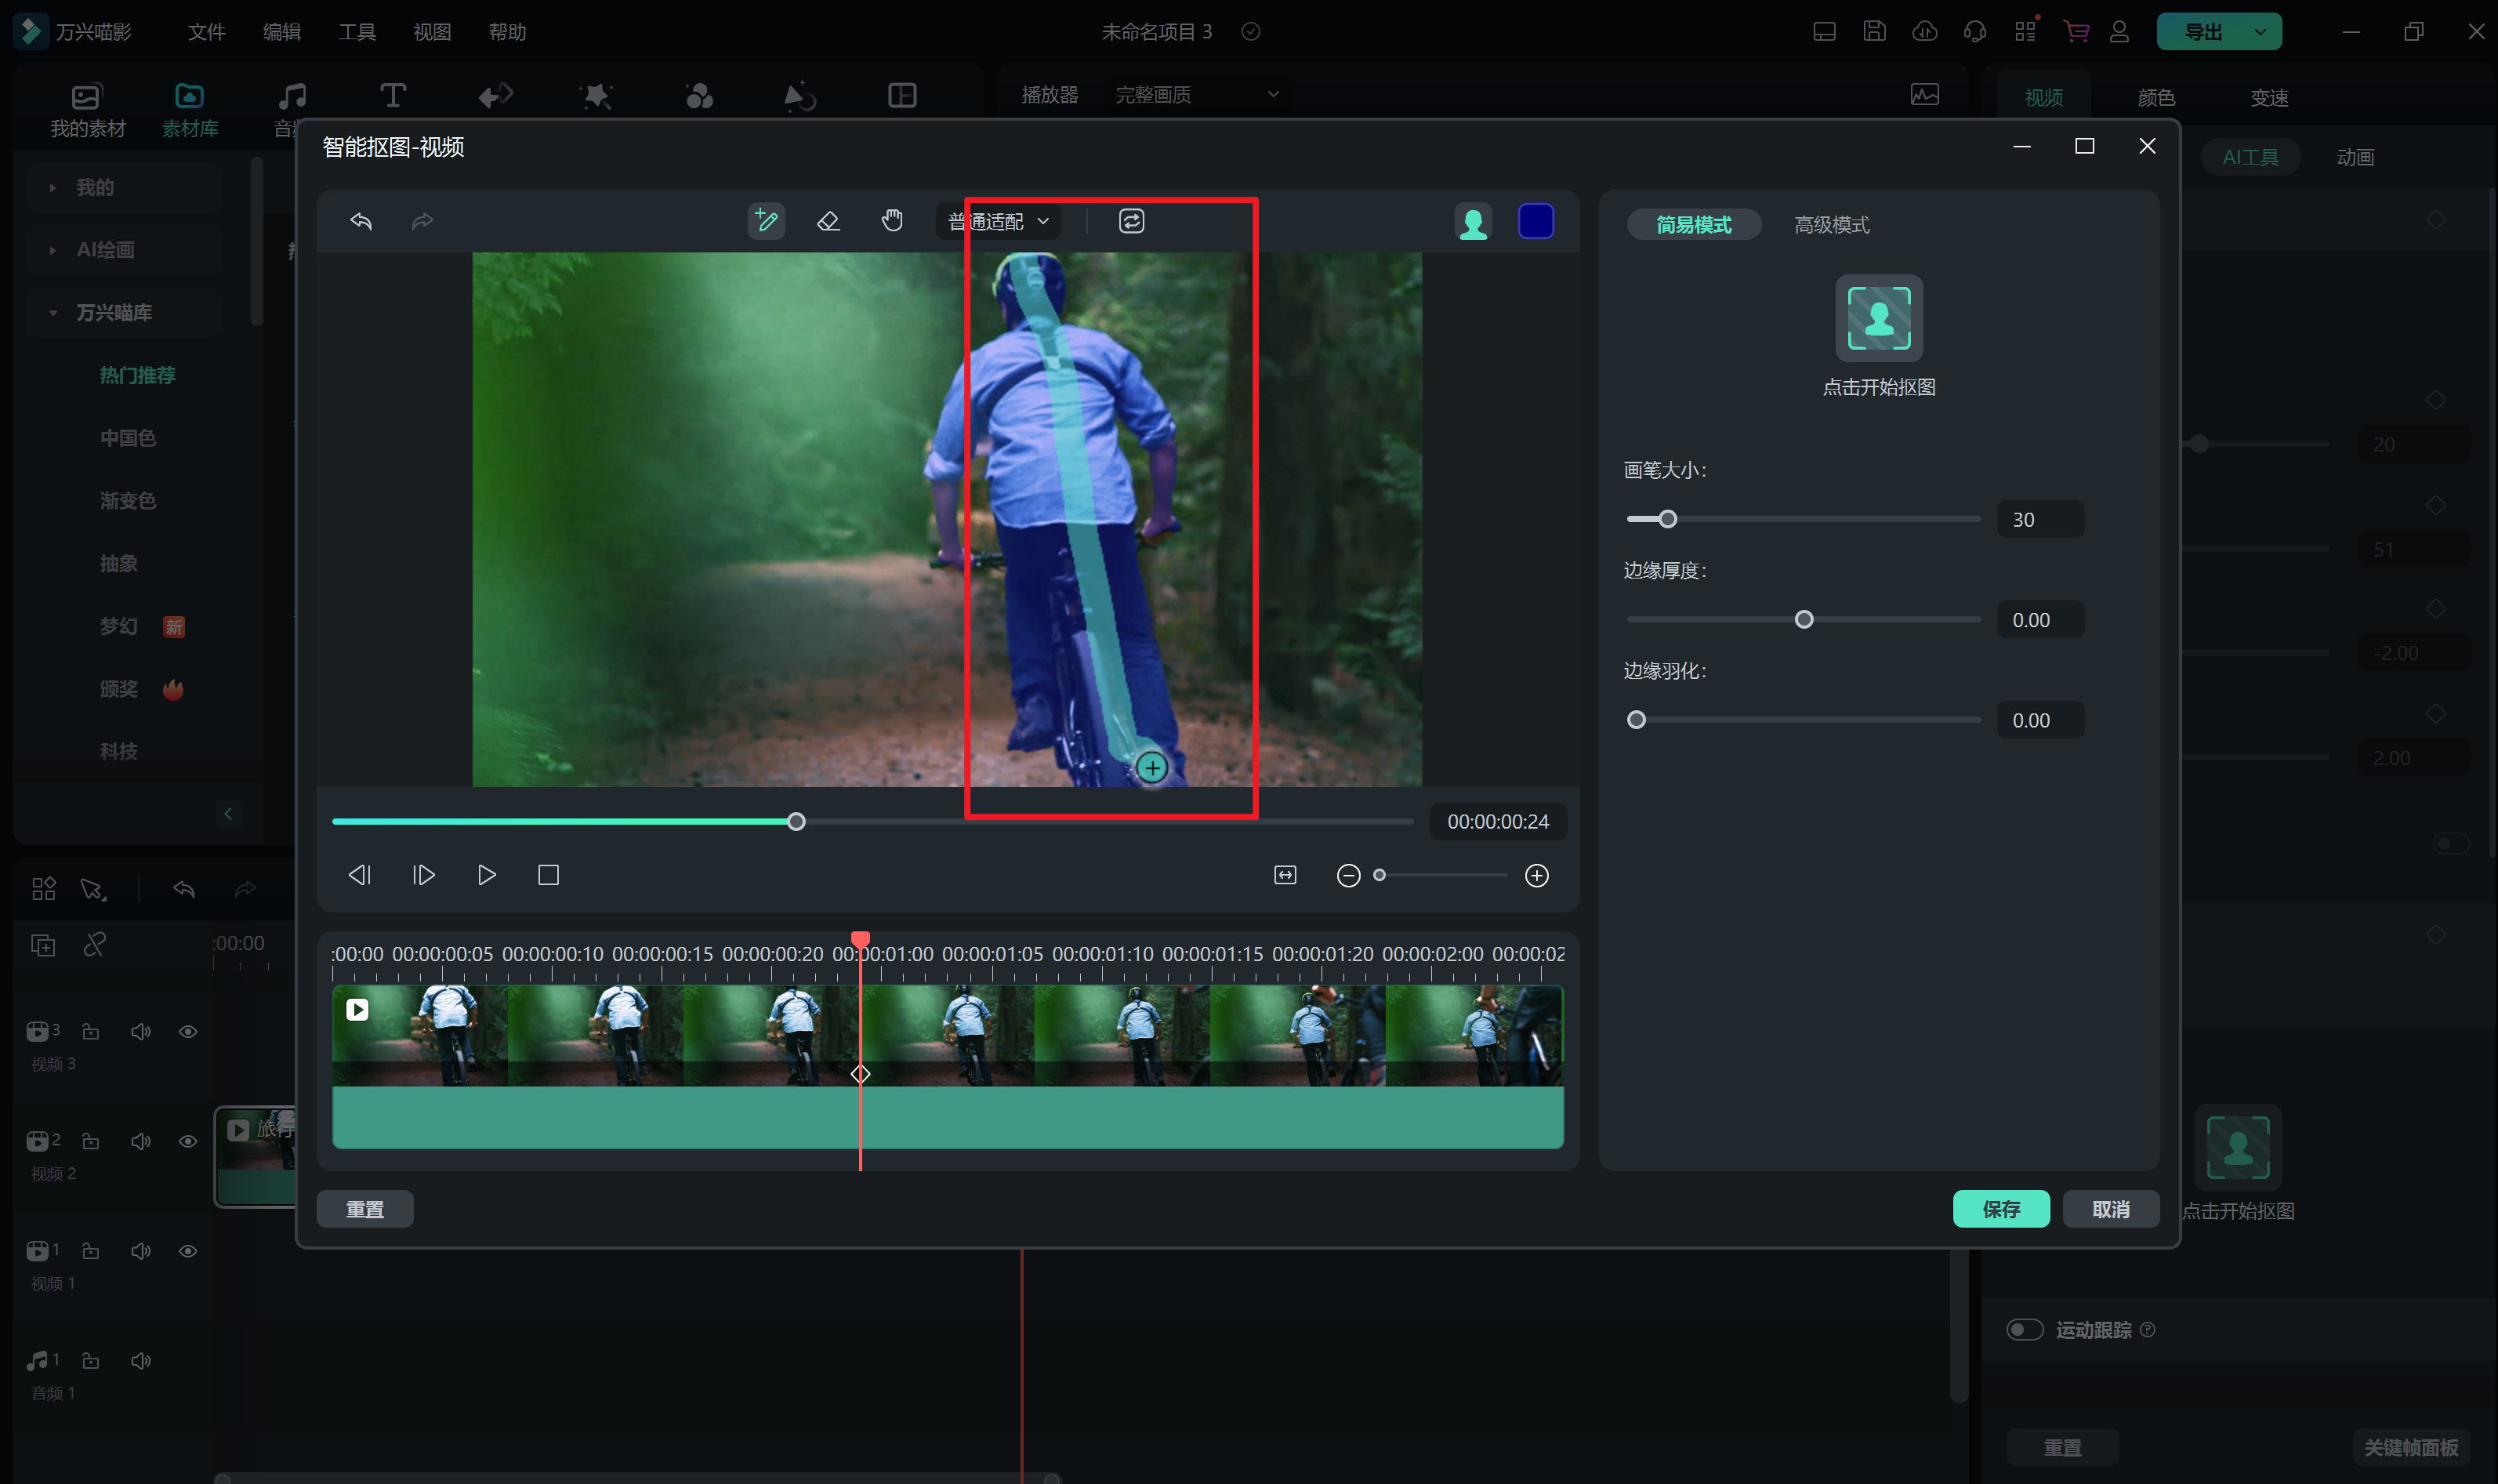The image size is (2498, 1484).
Task: Mute the 音频 1 track
Action: (x=140, y=1360)
